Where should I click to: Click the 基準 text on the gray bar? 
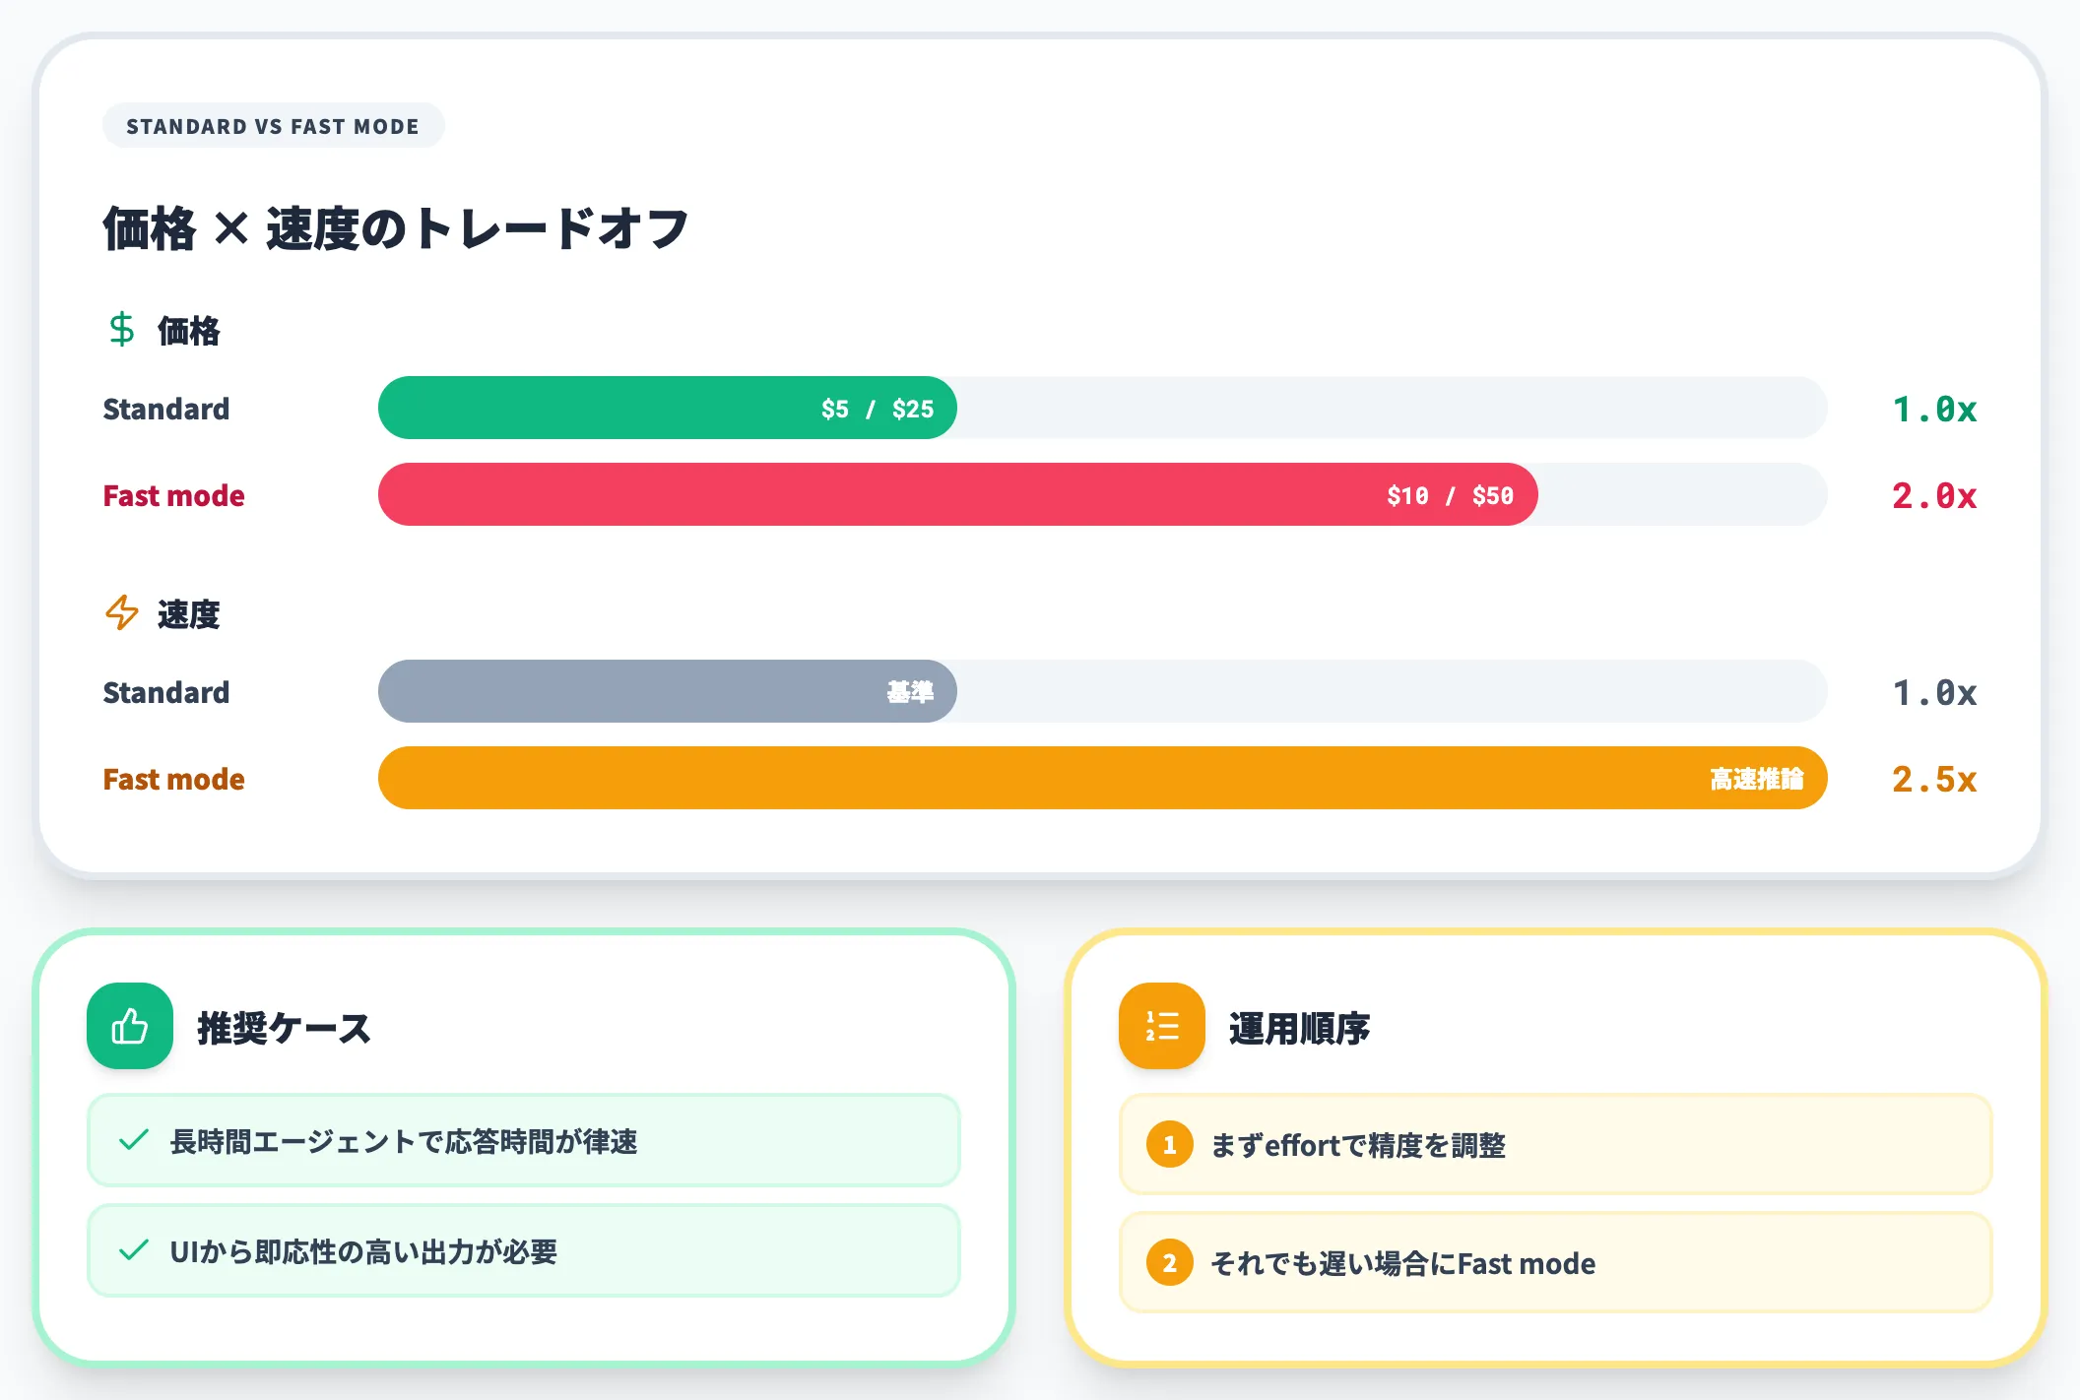[x=910, y=692]
